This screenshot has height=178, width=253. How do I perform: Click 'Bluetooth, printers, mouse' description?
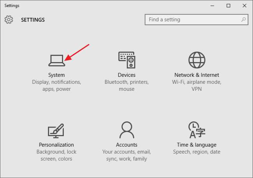(x=126, y=85)
